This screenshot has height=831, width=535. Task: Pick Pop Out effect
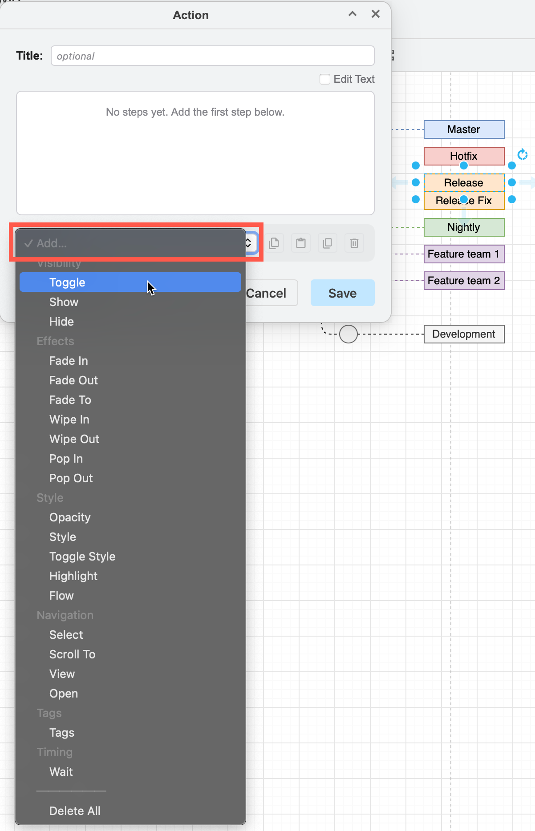[x=130, y=478]
